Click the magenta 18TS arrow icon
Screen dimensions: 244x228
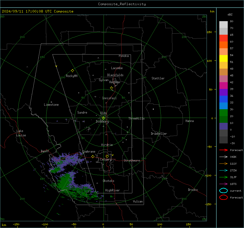pos(223,184)
